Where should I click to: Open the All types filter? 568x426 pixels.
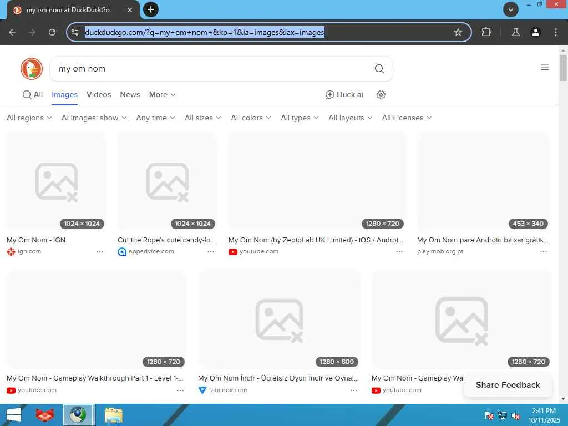300,118
